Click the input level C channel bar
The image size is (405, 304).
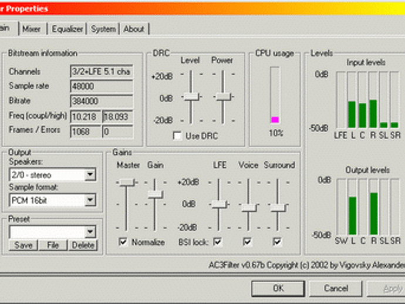coord(362,100)
